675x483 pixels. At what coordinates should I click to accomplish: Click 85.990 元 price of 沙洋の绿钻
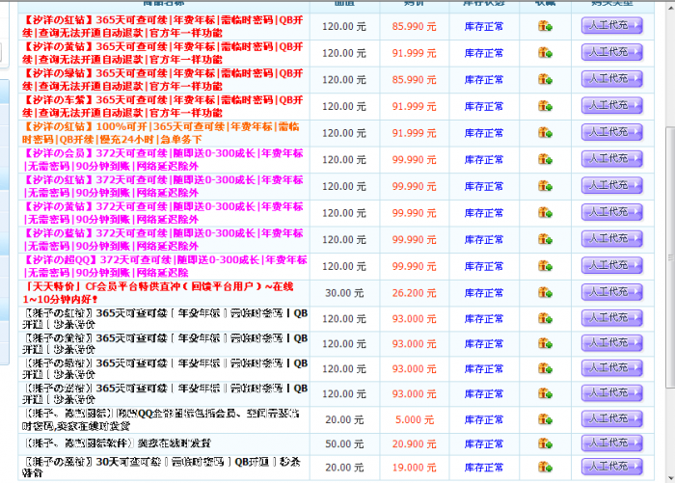pos(414,80)
